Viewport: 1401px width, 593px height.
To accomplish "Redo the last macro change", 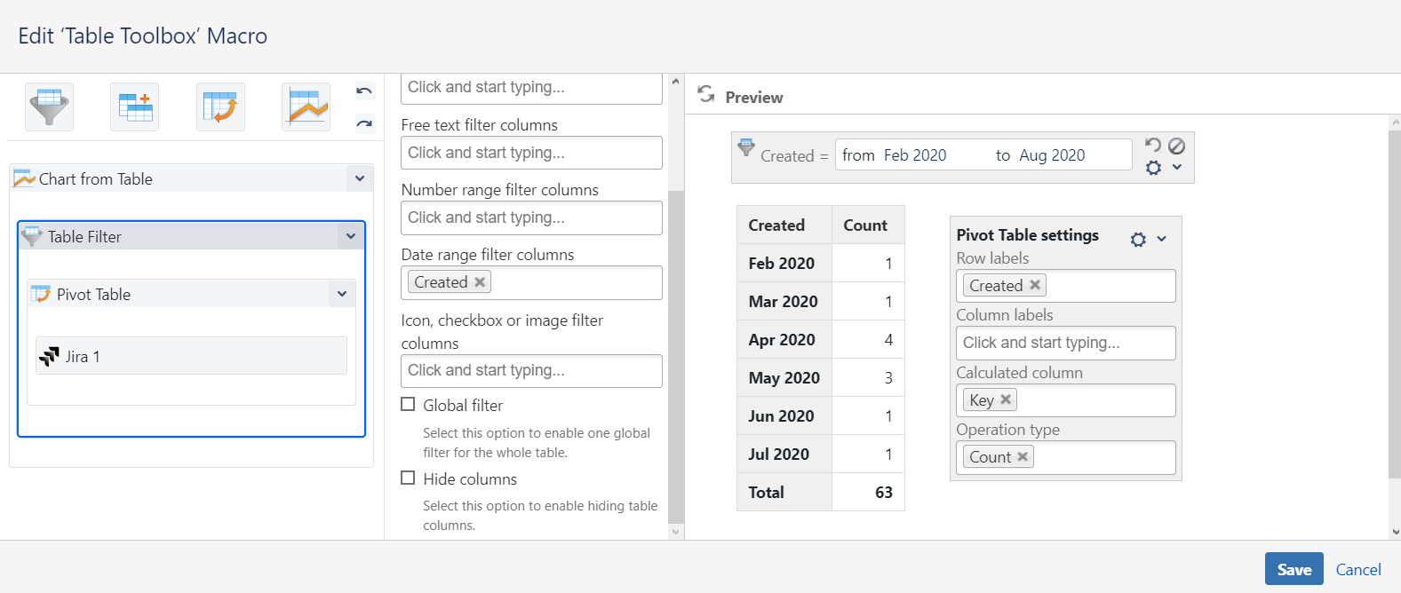I will (x=364, y=123).
